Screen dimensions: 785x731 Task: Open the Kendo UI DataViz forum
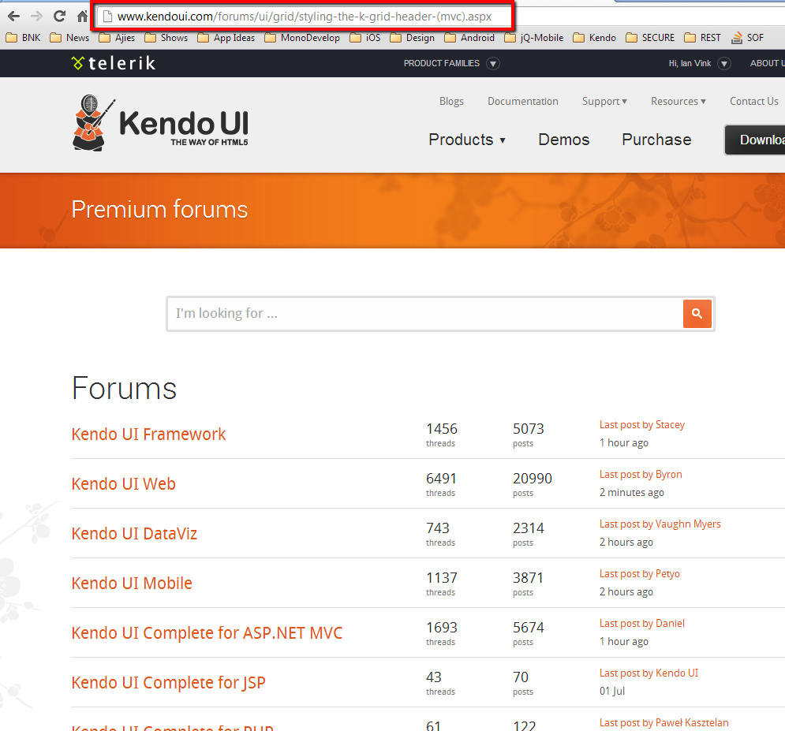[134, 533]
